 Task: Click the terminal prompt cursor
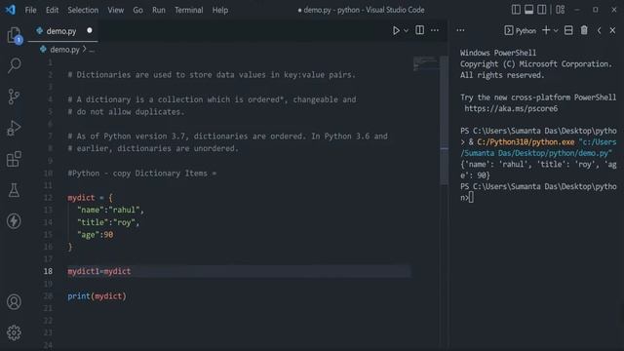(x=471, y=197)
